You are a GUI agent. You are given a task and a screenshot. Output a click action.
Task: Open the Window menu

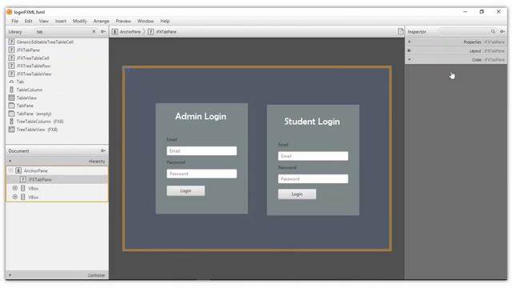pyautogui.click(x=146, y=21)
